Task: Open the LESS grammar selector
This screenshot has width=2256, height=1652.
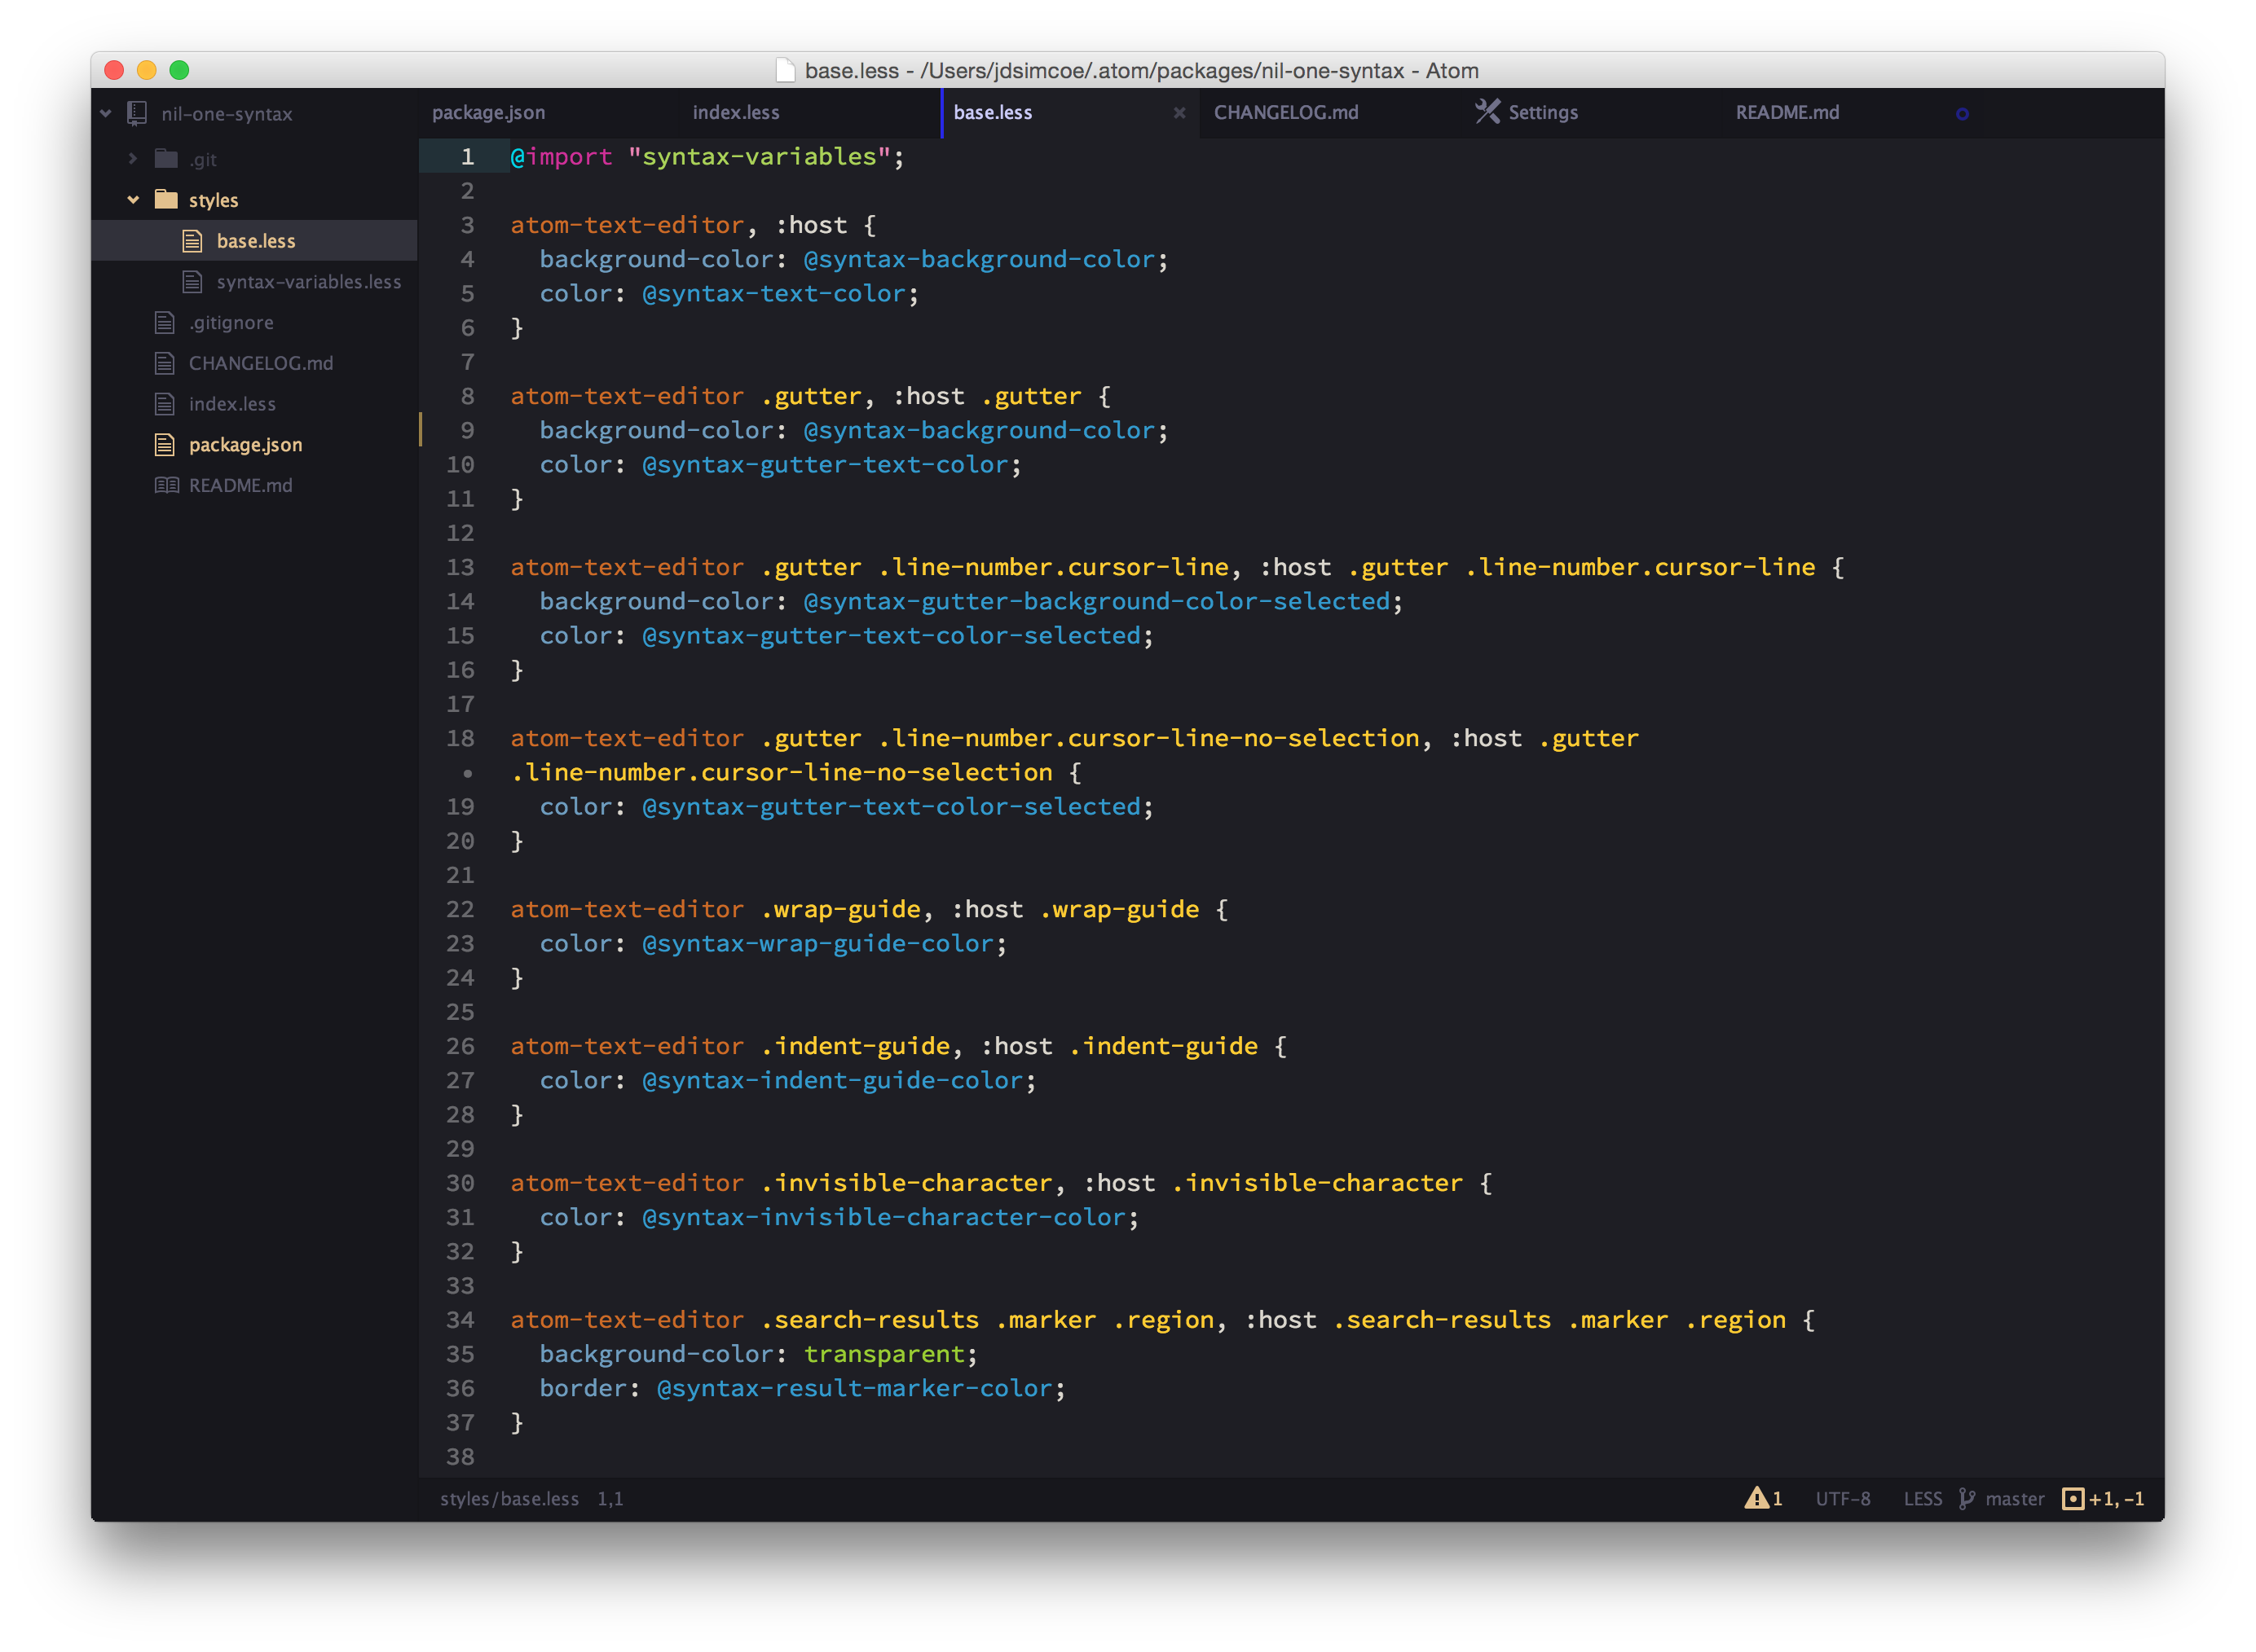Action: click(x=1922, y=1498)
